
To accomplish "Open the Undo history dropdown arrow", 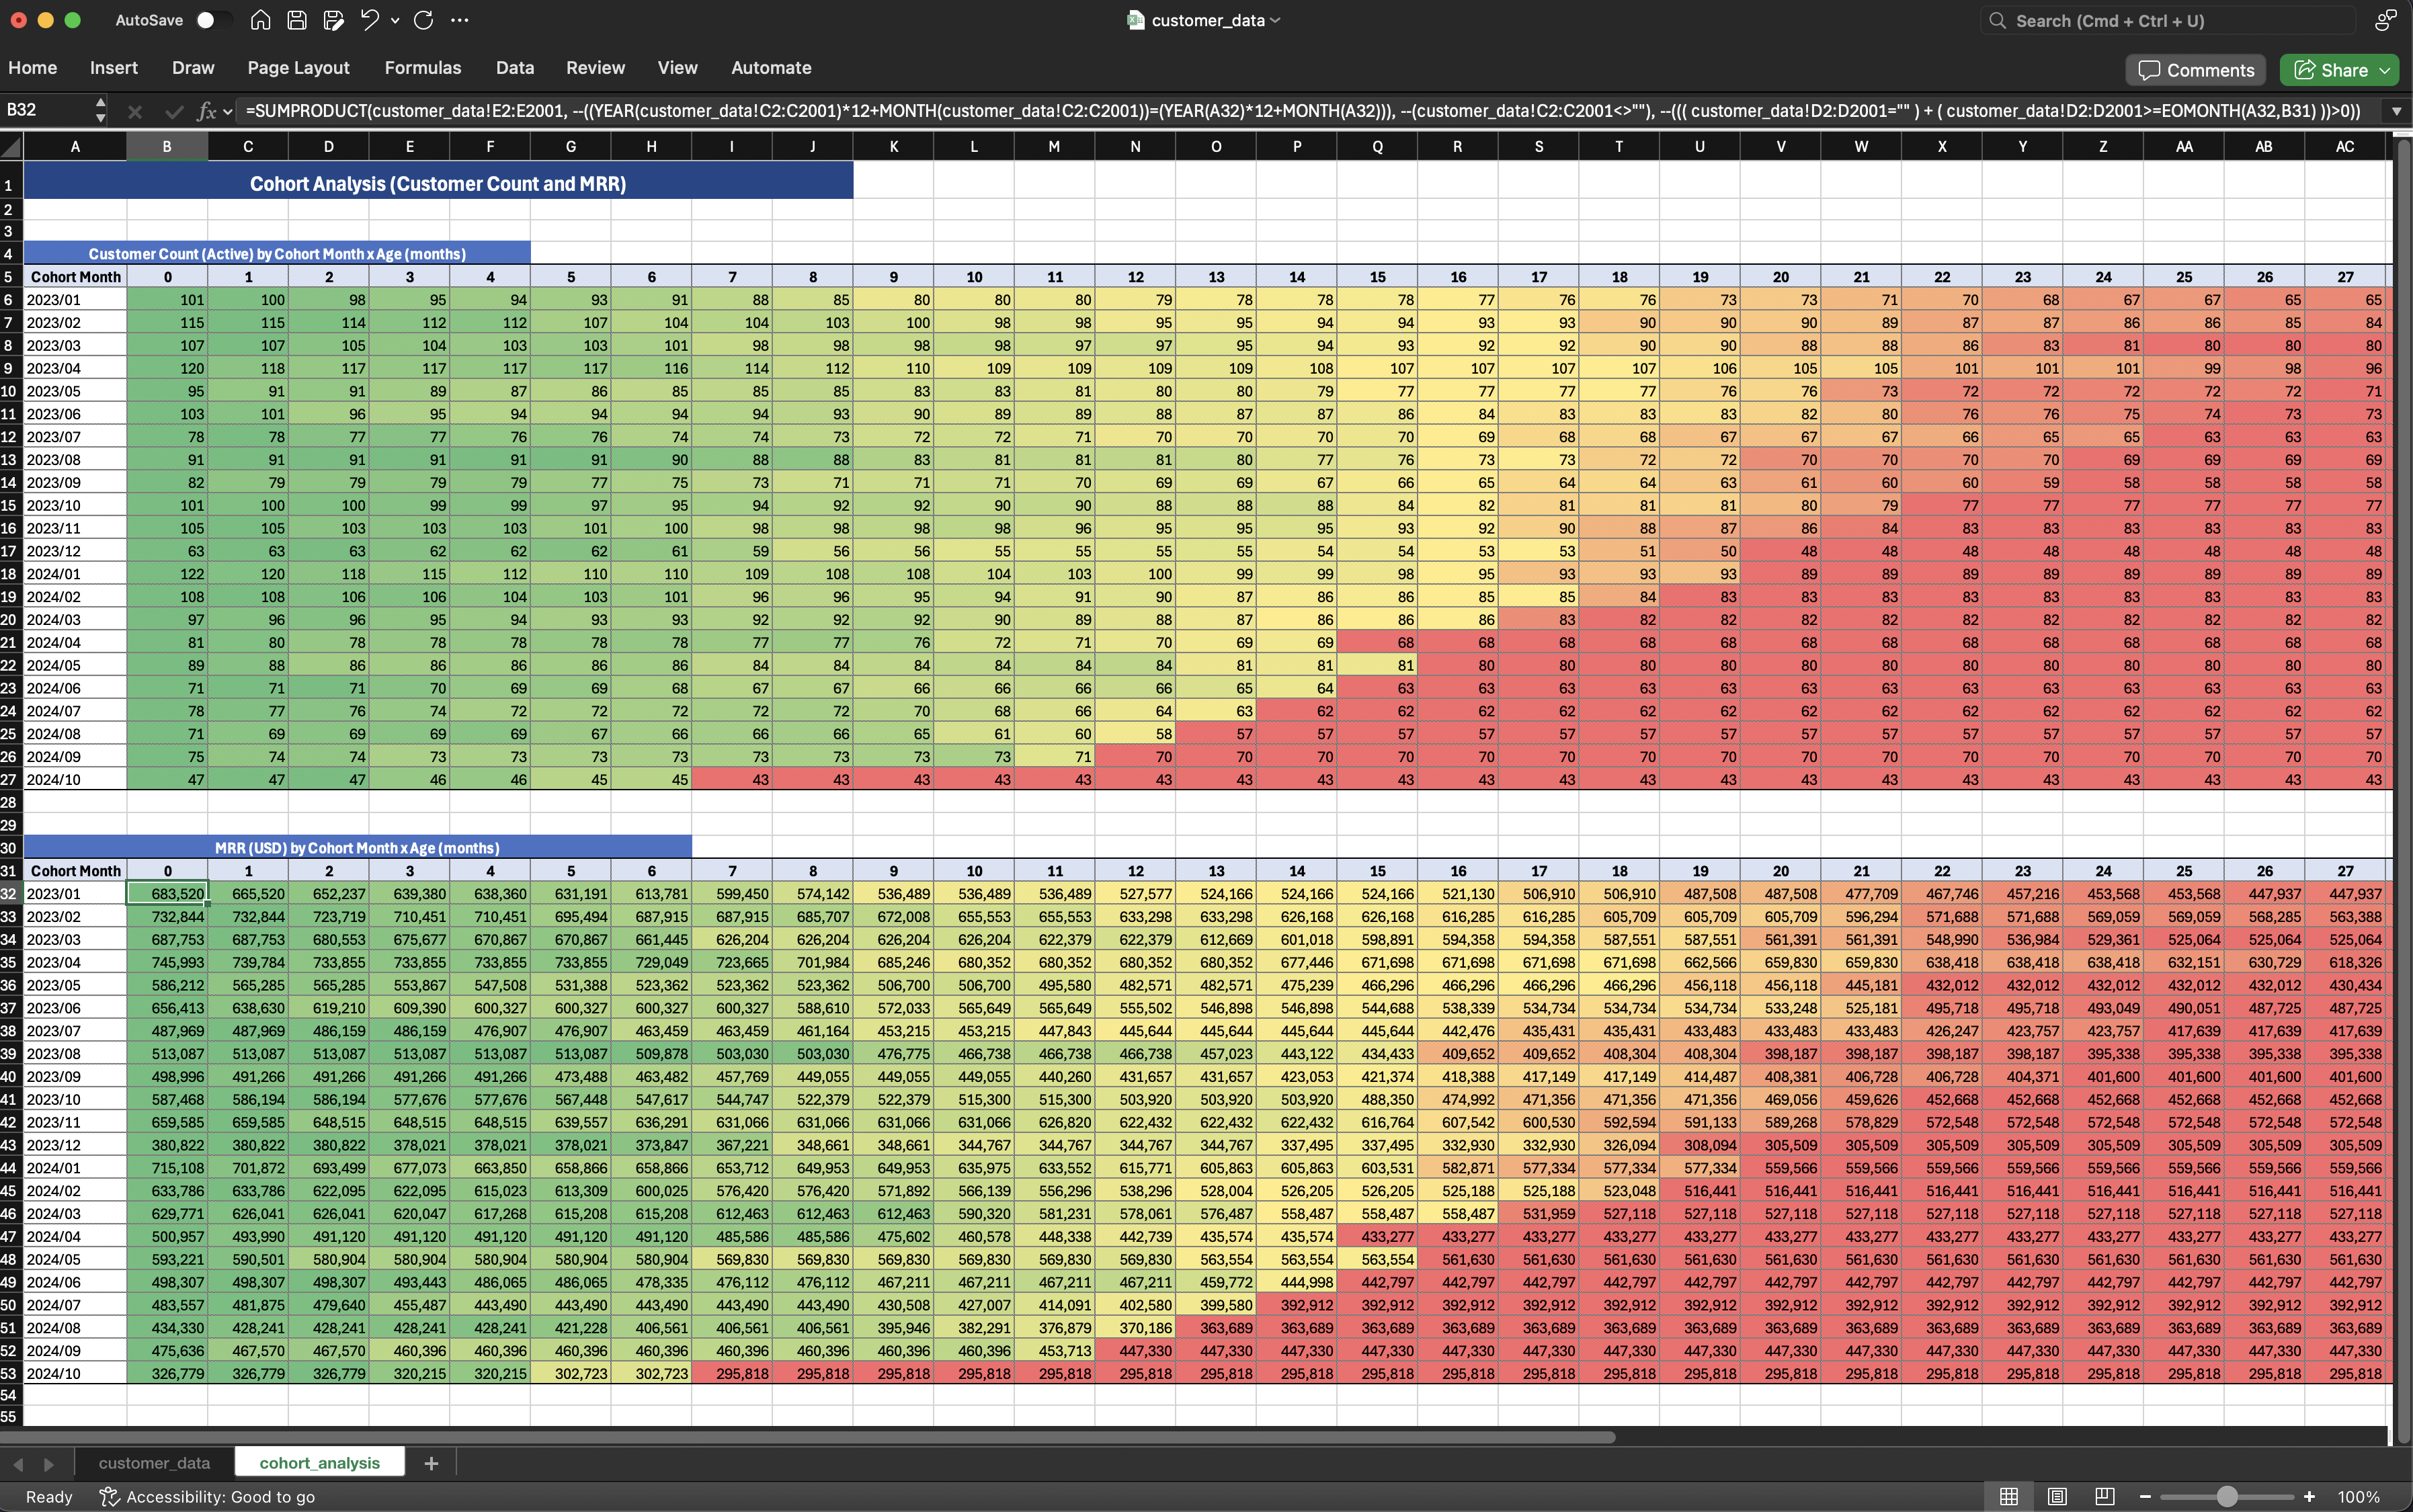I will pos(395,20).
